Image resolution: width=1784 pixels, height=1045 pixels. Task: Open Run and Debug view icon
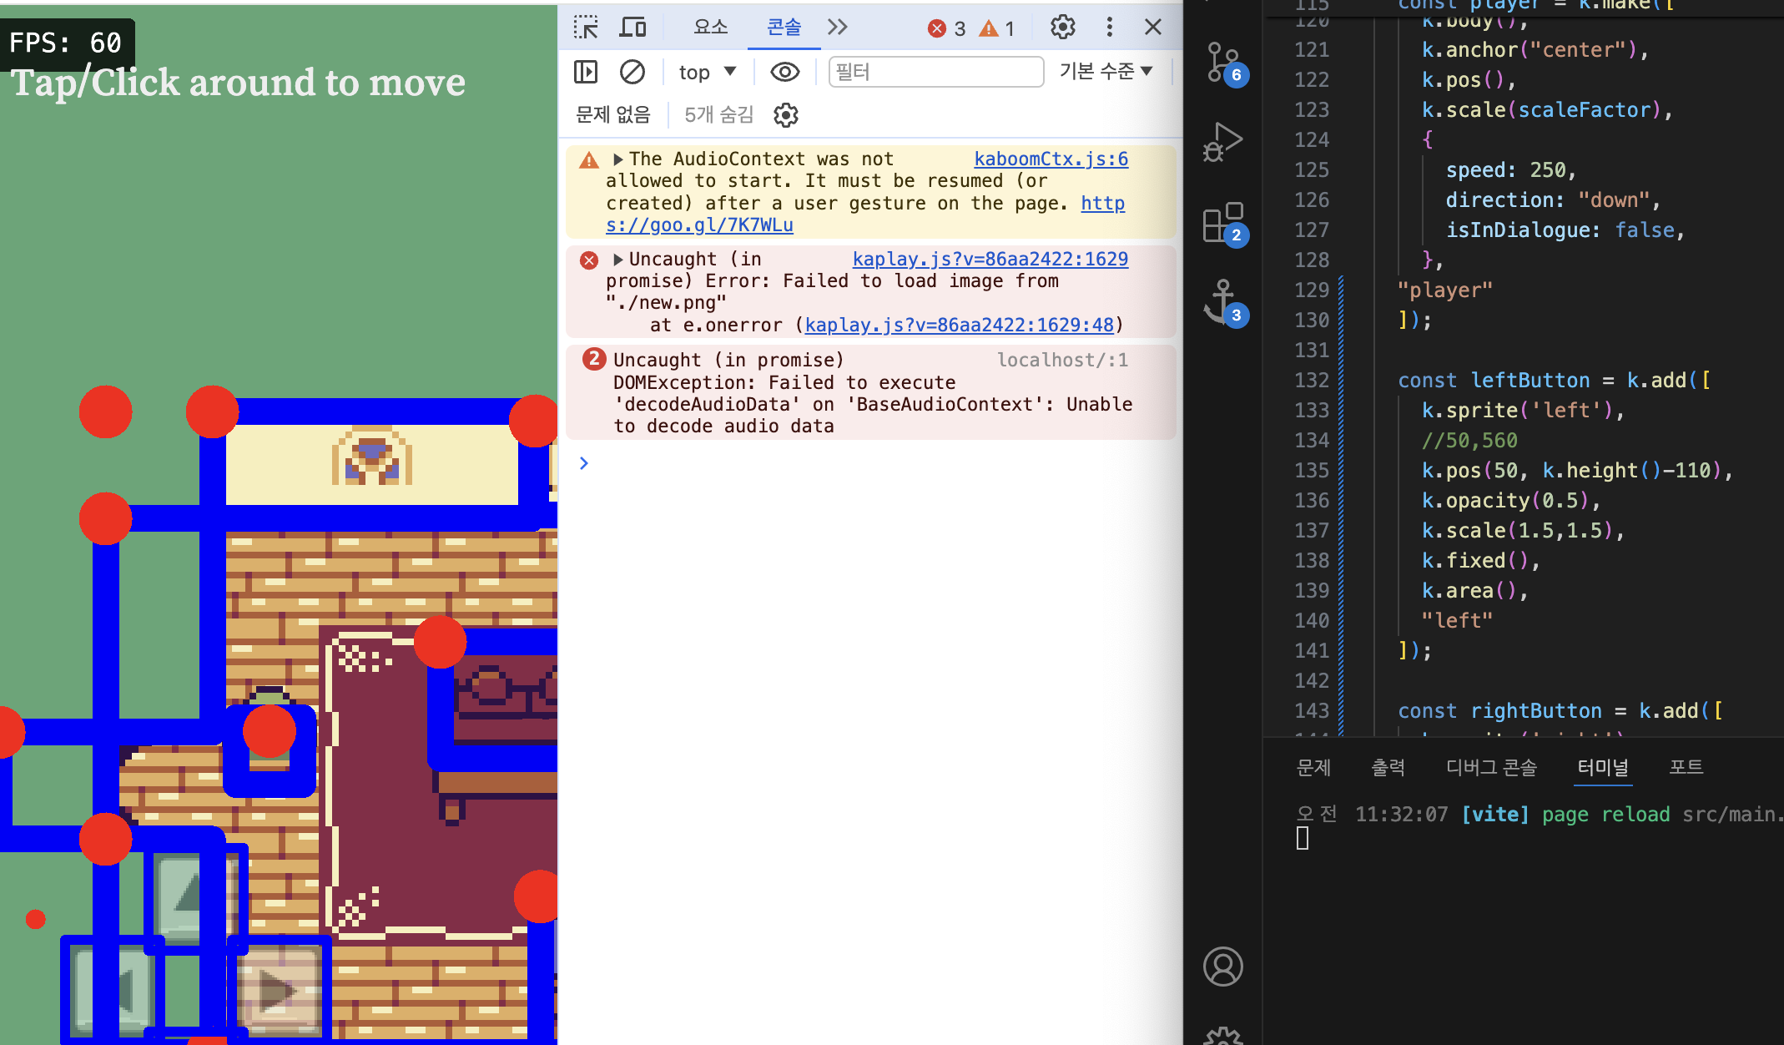point(1222,142)
